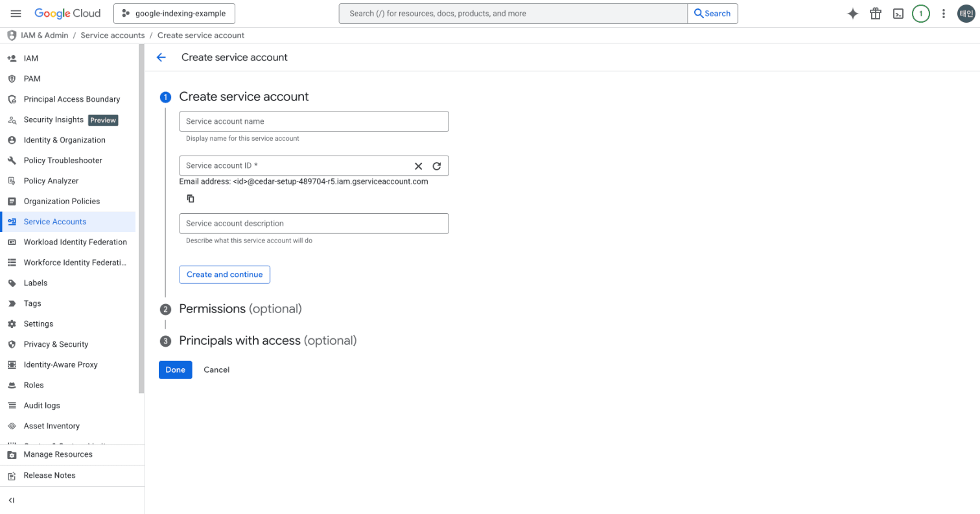Screen dimensions: 980x514
Task: Click the Release Notes document icon
Action: click(12, 476)
